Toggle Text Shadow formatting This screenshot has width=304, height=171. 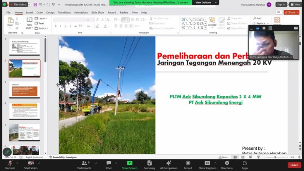70,26
